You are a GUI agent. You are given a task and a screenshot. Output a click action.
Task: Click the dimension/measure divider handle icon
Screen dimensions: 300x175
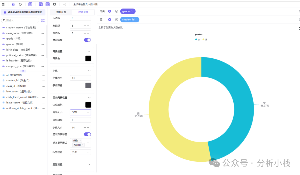(x=23, y=71)
